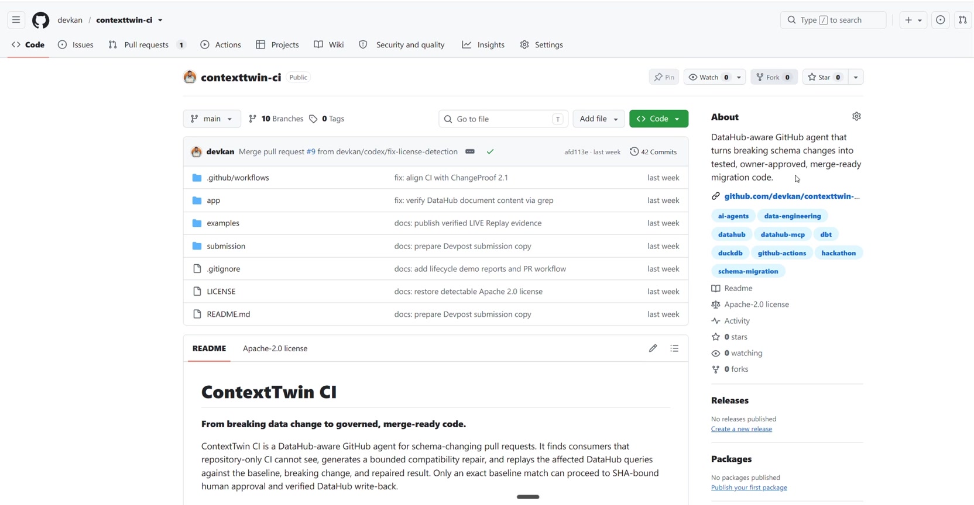The width and height of the screenshot is (974, 505).
Task: Click Publish your first package
Action: (x=749, y=487)
